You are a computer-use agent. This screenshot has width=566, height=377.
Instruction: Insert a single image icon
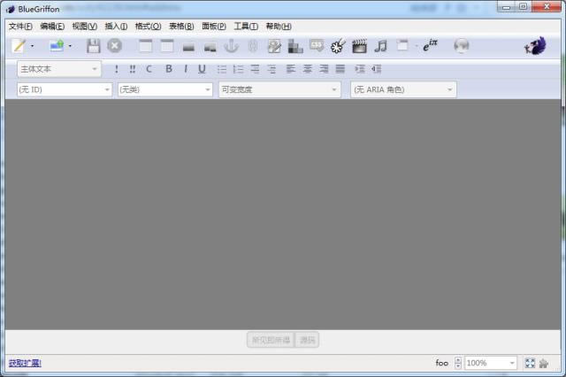[x=188, y=47]
